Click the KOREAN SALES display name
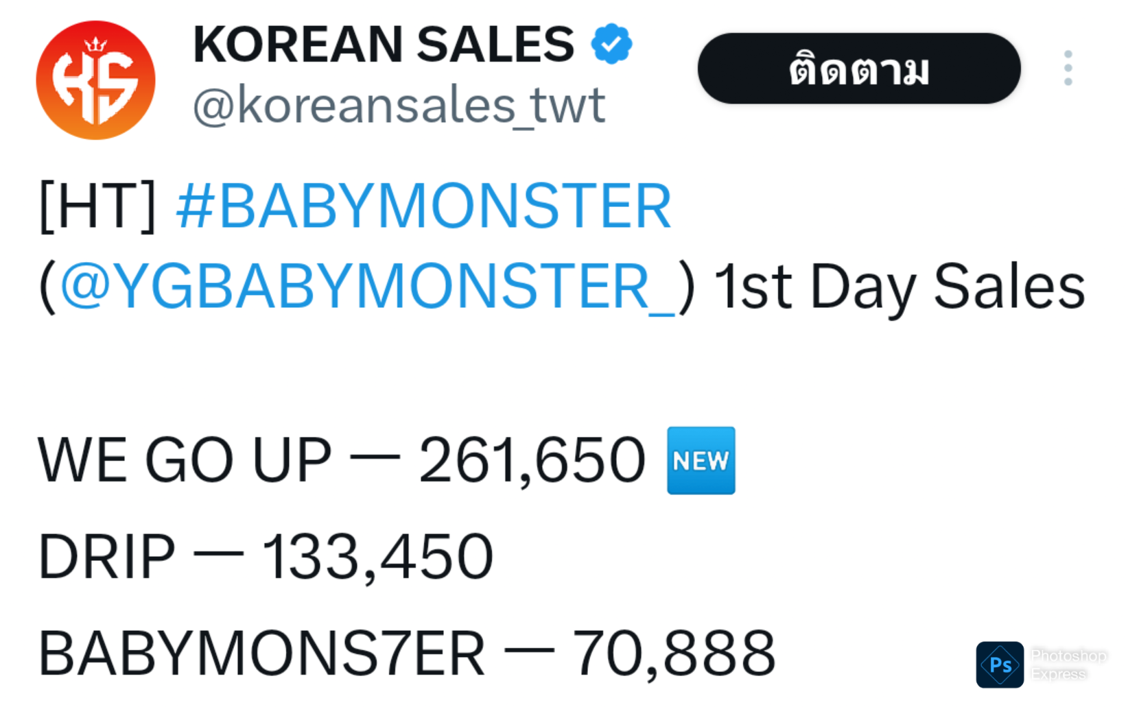The height and width of the screenshot is (707, 1128). click(383, 45)
